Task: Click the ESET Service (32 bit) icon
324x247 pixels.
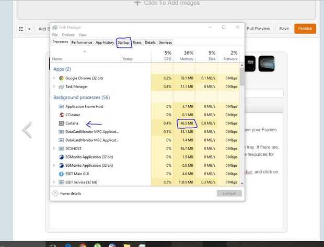Action: (61, 182)
